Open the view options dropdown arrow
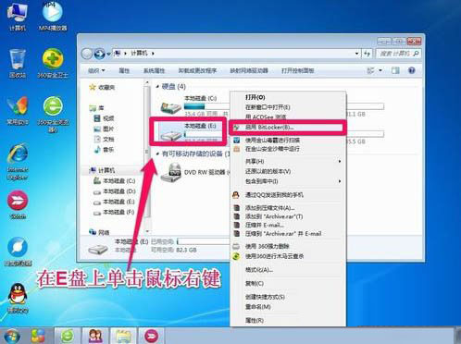 pyautogui.click(x=380, y=70)
